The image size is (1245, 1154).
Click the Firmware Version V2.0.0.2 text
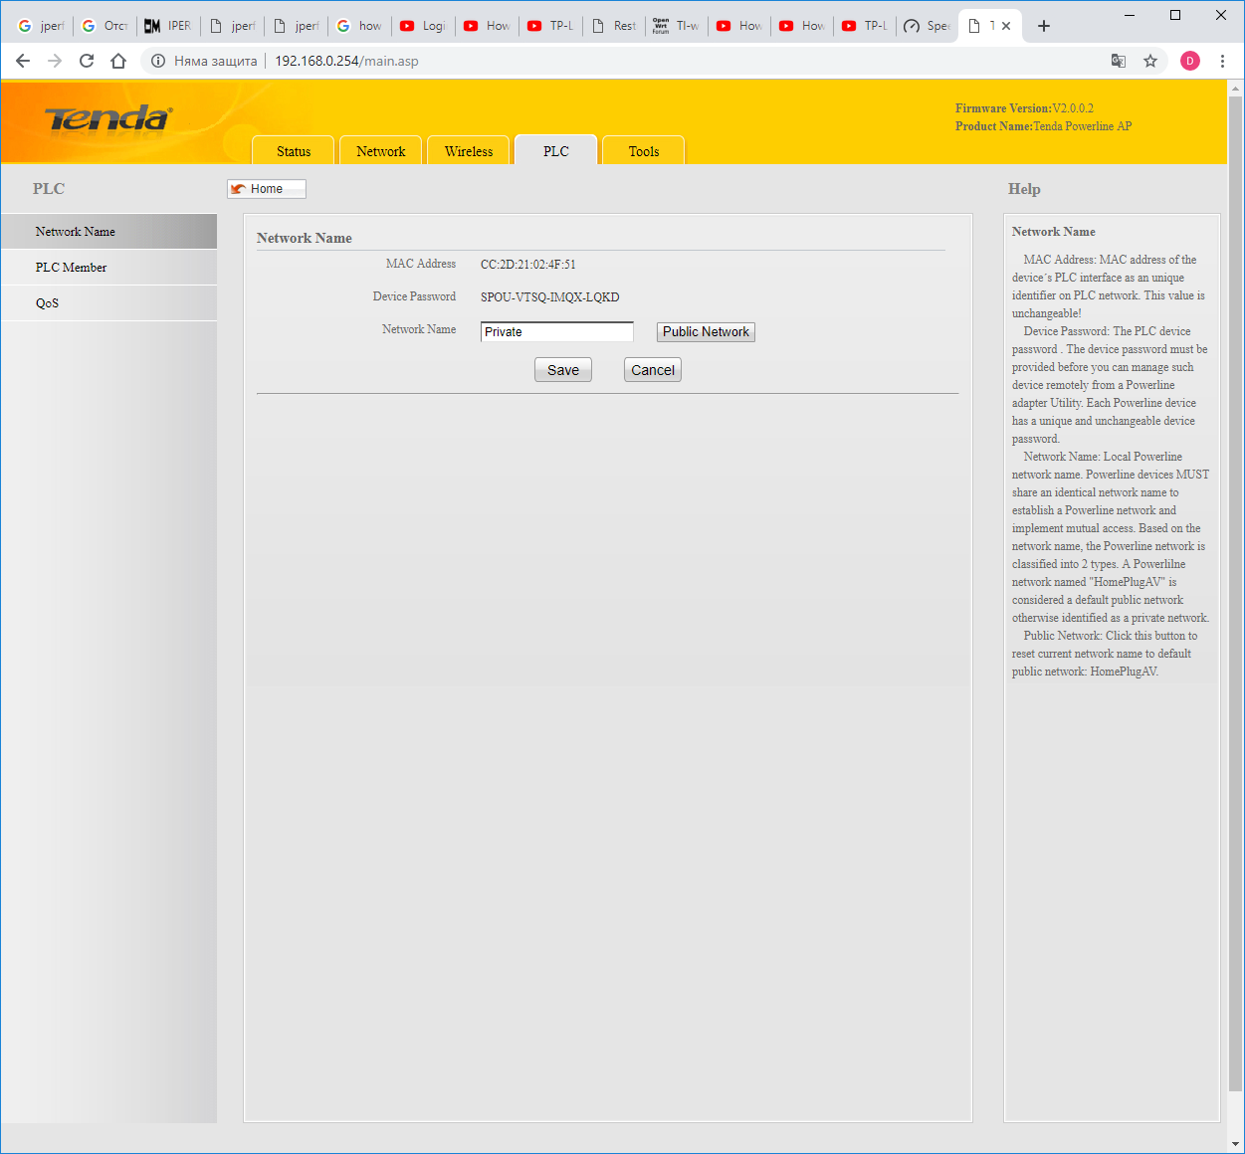pos(1024,108)
